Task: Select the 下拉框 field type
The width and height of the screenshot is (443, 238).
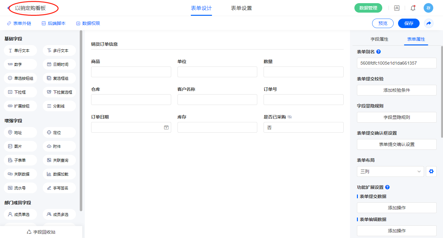Action: (21, 92)
